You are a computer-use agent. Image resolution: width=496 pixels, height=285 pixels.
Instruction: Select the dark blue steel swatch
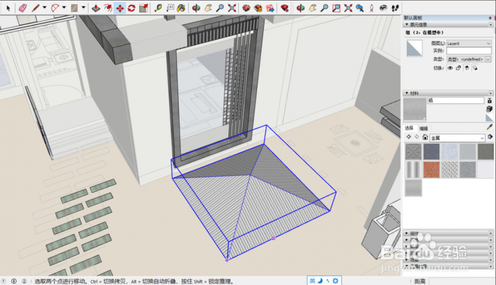coord(431,152)
